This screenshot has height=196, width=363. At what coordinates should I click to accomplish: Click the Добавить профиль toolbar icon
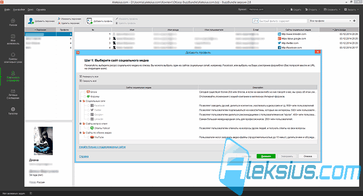(x=89, y=21)
